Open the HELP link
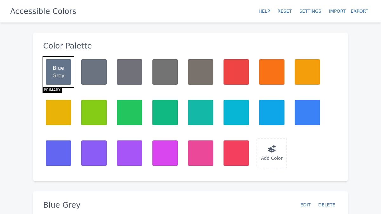The width and height of the screenshot is (381, 214). (x=264, y=11)
